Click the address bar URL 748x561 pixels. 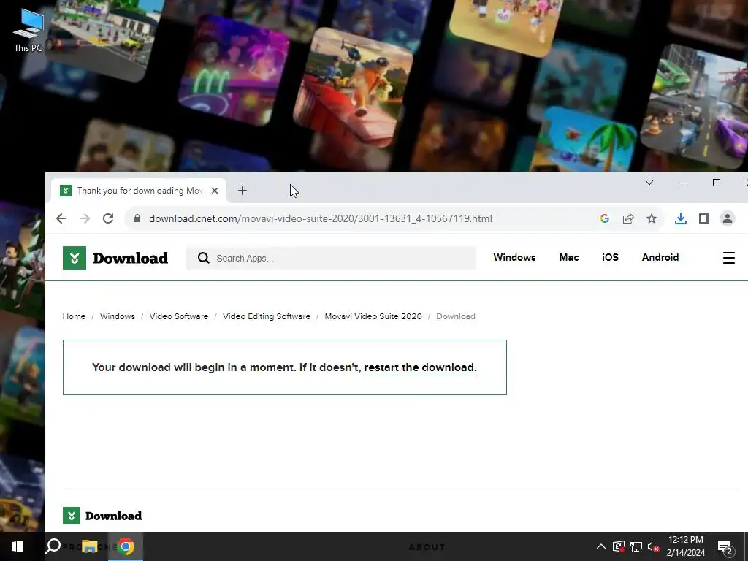(x=321, y=218)
